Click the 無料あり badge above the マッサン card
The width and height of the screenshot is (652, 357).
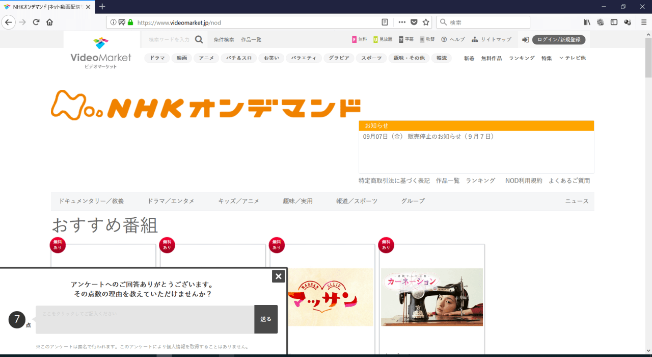coord(277,245)
